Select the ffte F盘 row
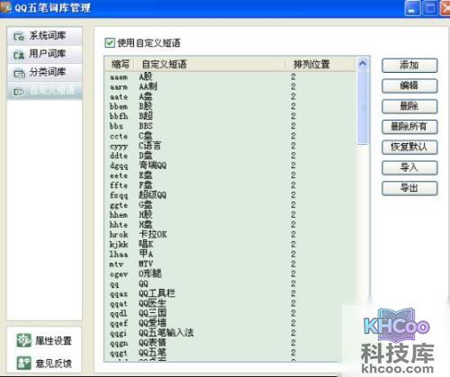 tap(230, 185)
